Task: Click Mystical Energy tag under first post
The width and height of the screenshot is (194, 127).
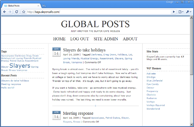Action: pos(89,58)
